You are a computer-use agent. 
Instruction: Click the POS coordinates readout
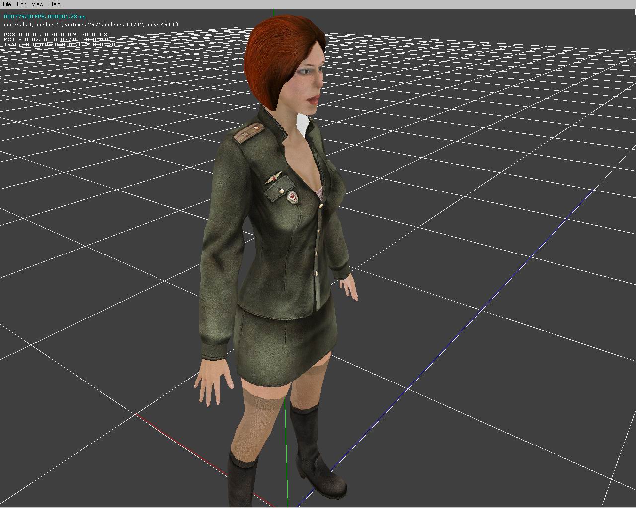[x=57, y=35]
